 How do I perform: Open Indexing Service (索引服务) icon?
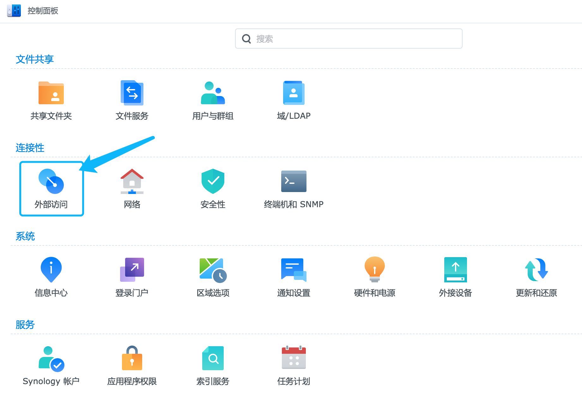click(x=213, y=358)
